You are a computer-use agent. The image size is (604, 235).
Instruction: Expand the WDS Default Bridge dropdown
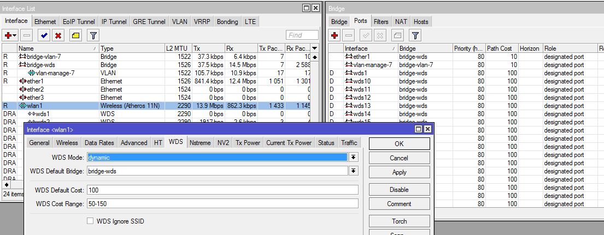click(354, 171)
